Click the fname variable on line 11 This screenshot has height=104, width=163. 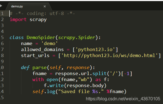39,73
